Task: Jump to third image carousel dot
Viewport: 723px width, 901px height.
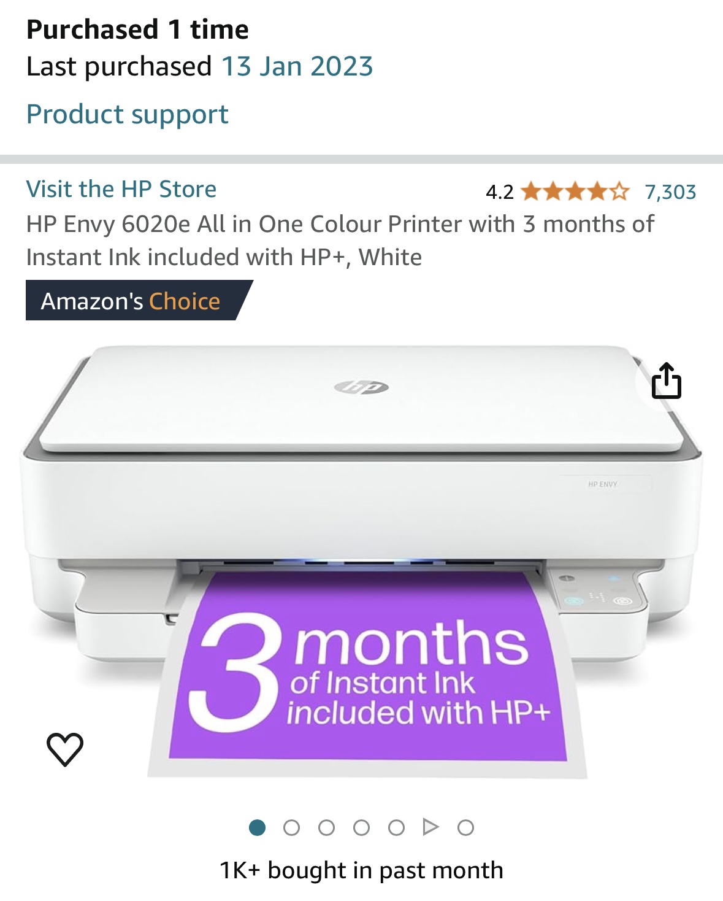Action: [x=327, y=827]
